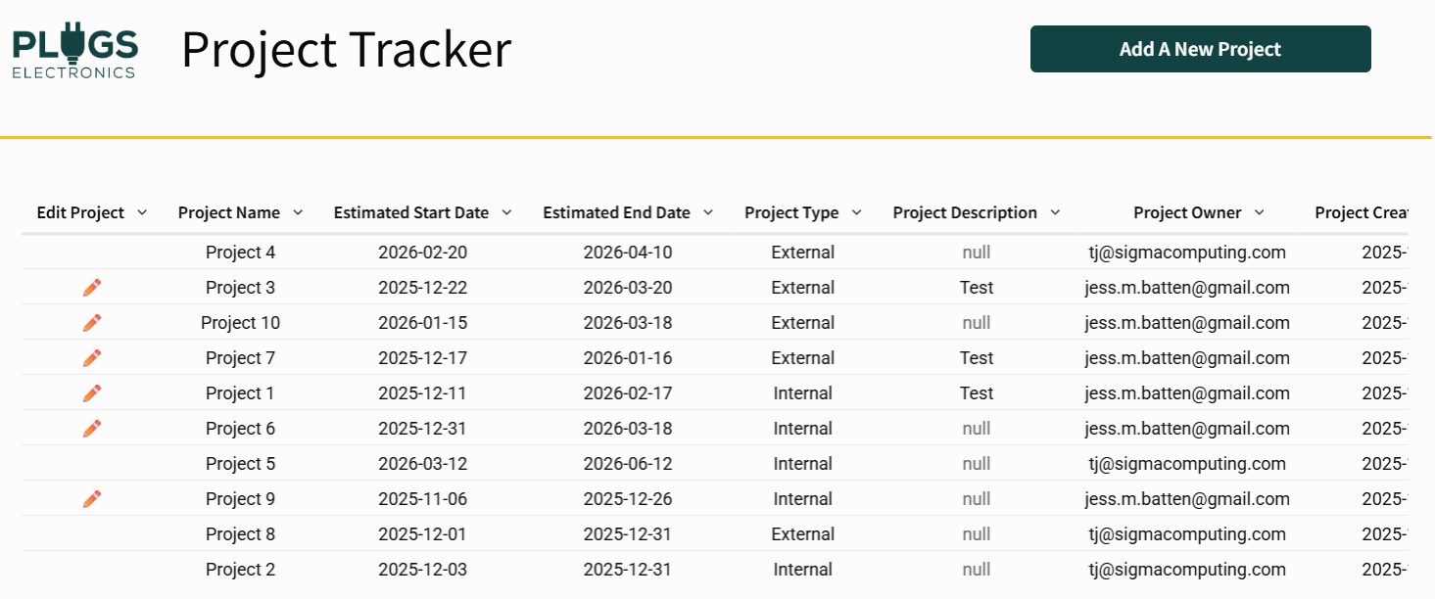Click the edit pencil for Project 10
1435x599 pixels.
point(92,323)
